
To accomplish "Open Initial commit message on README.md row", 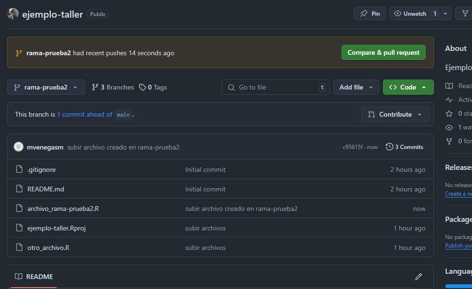I will pyautogui.click(x=205, y=189).
